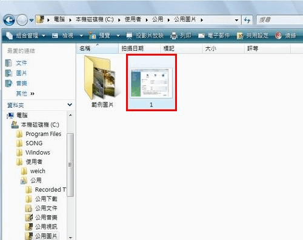Collapse the 資料夾 folders pane chevron
This screenshot has width=303, height=240.
pos(70,105)
